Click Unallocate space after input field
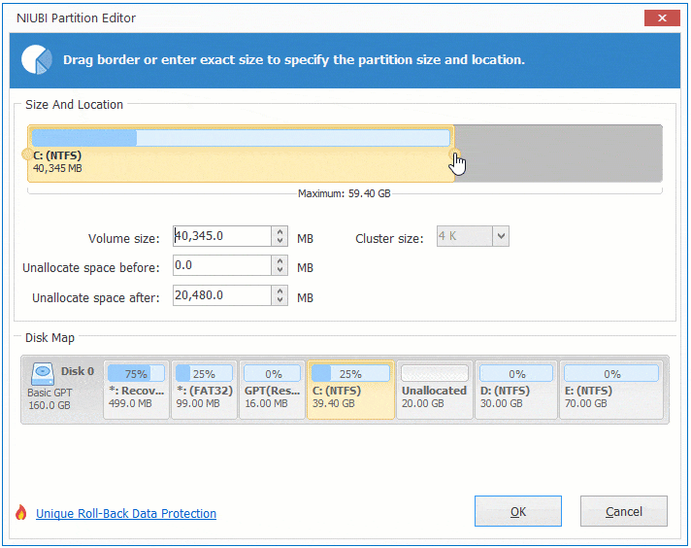The image size is (691, 548). point(222,295)
